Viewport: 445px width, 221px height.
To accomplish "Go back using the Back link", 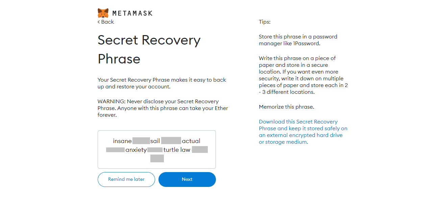I will [106, 22].
